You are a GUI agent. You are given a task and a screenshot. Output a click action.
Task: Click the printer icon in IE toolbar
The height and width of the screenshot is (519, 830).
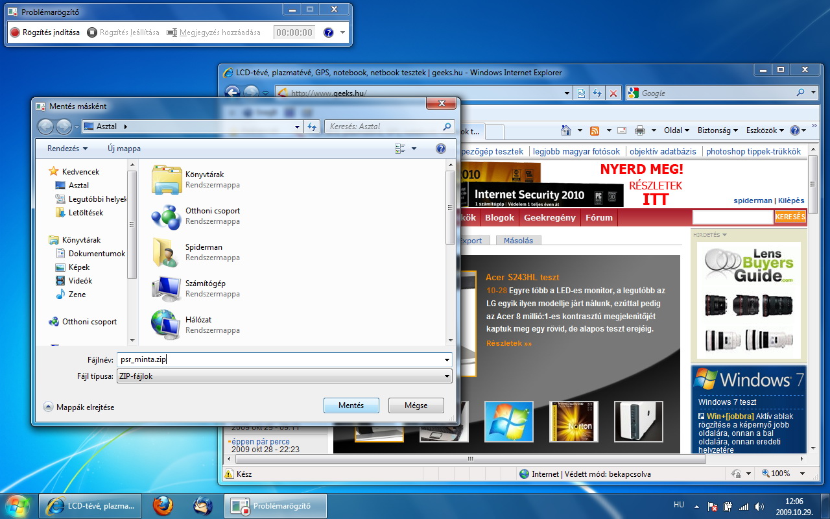pyautogui.click(x=639, y=130)
